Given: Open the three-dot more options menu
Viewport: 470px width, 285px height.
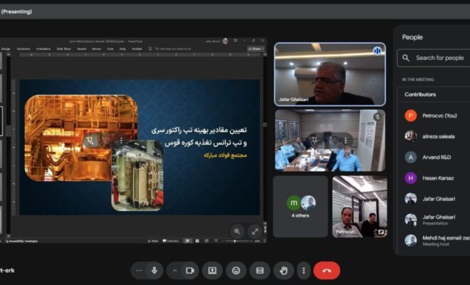Looking at the screenshot, I should click(x=304, y=271).
